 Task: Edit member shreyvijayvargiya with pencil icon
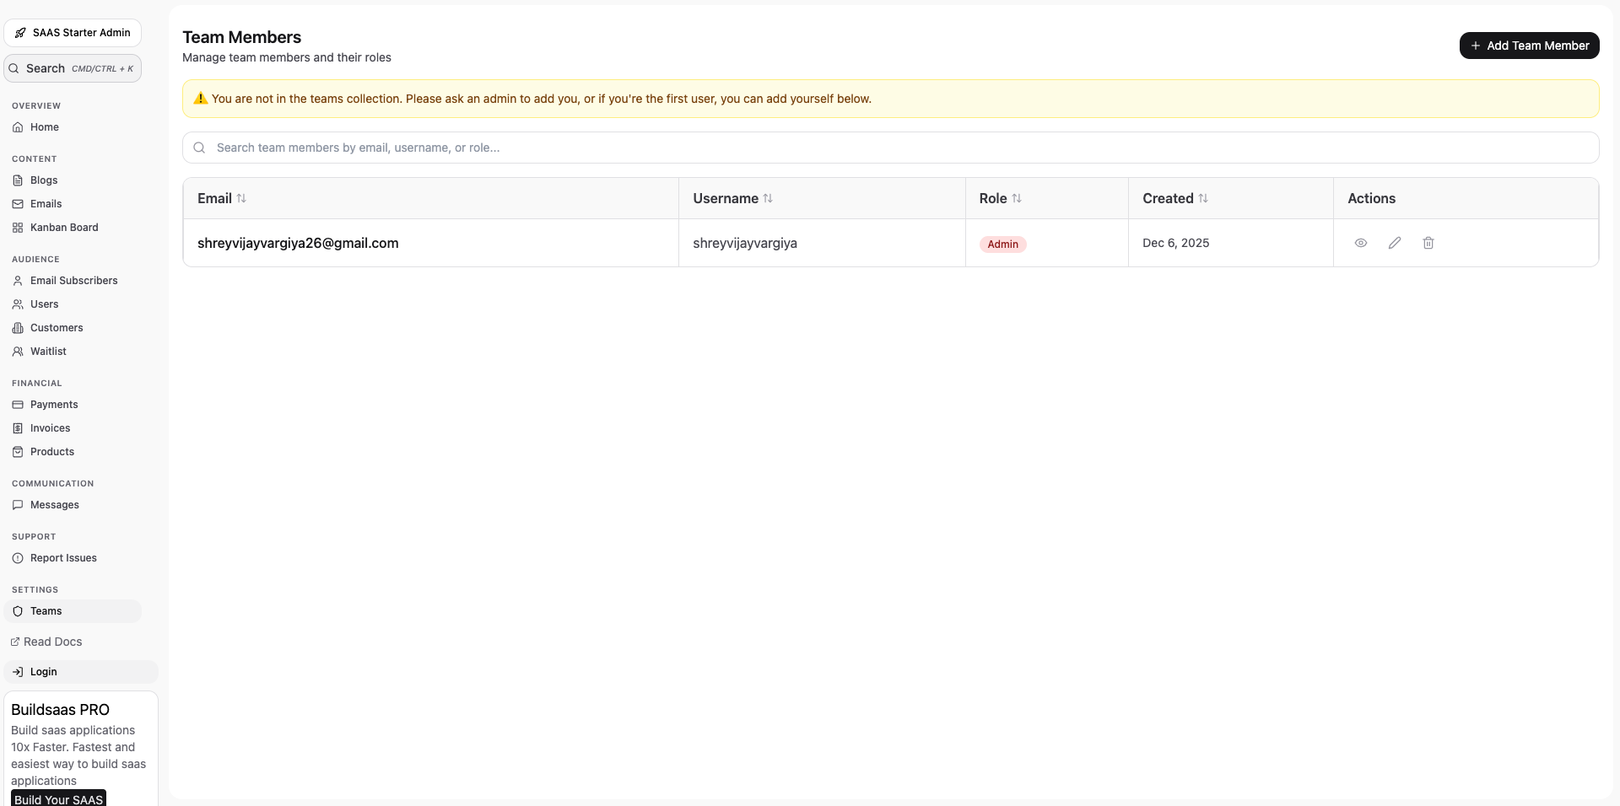1395,243
